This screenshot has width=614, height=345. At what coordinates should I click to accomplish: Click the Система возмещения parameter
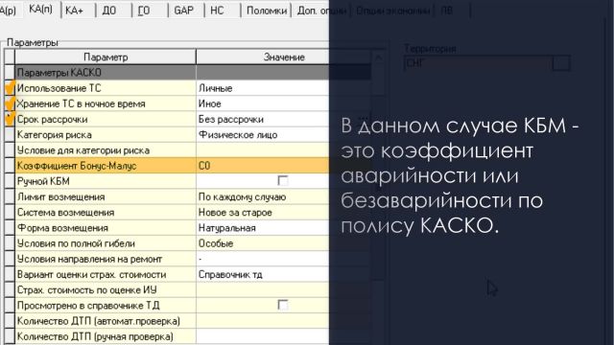pos(106,213)
